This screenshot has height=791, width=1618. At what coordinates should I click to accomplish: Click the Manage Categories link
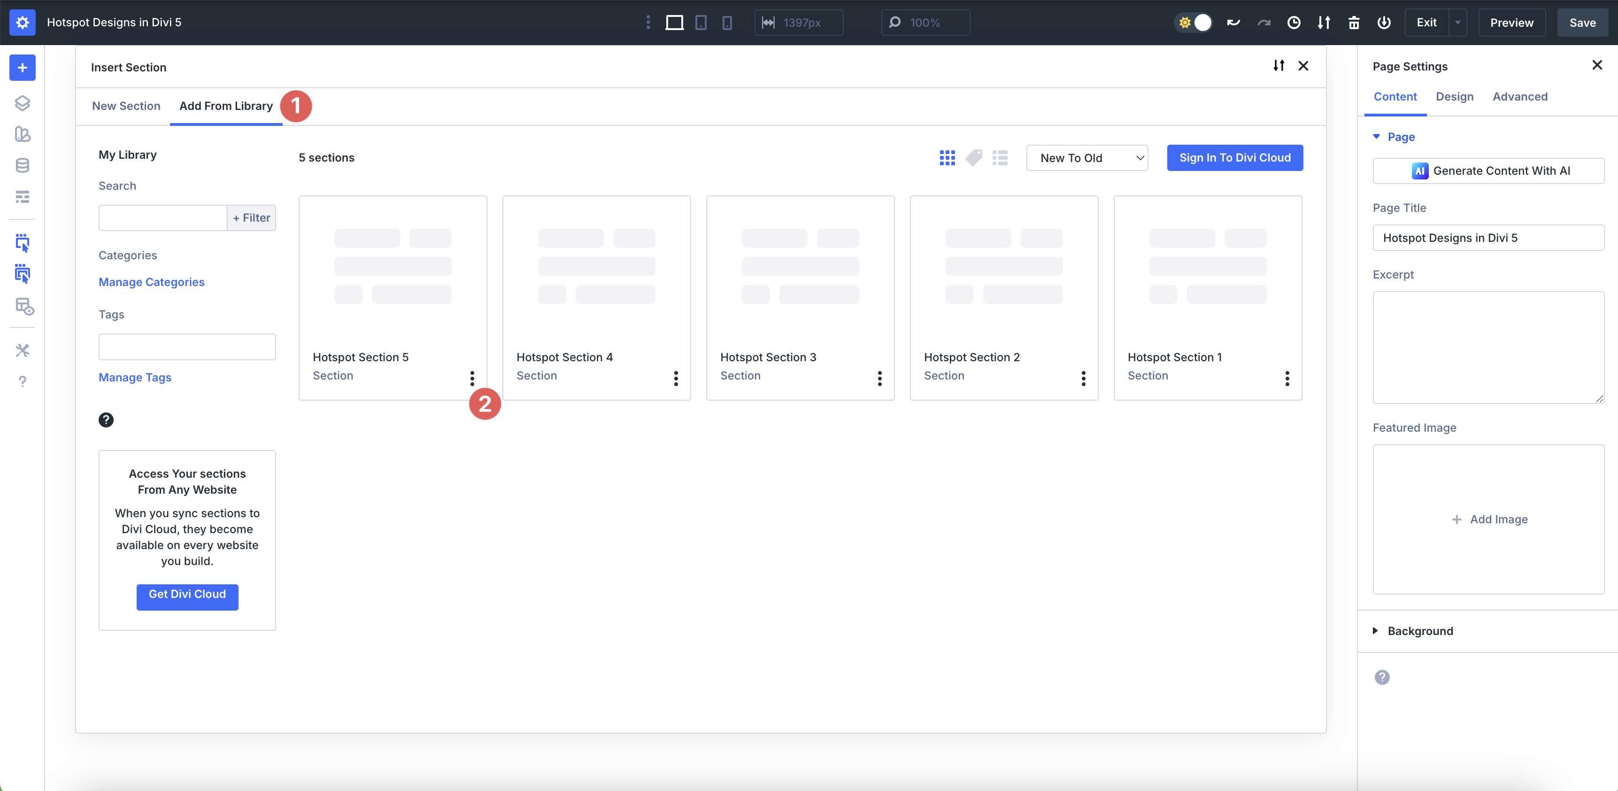[151, 282]
